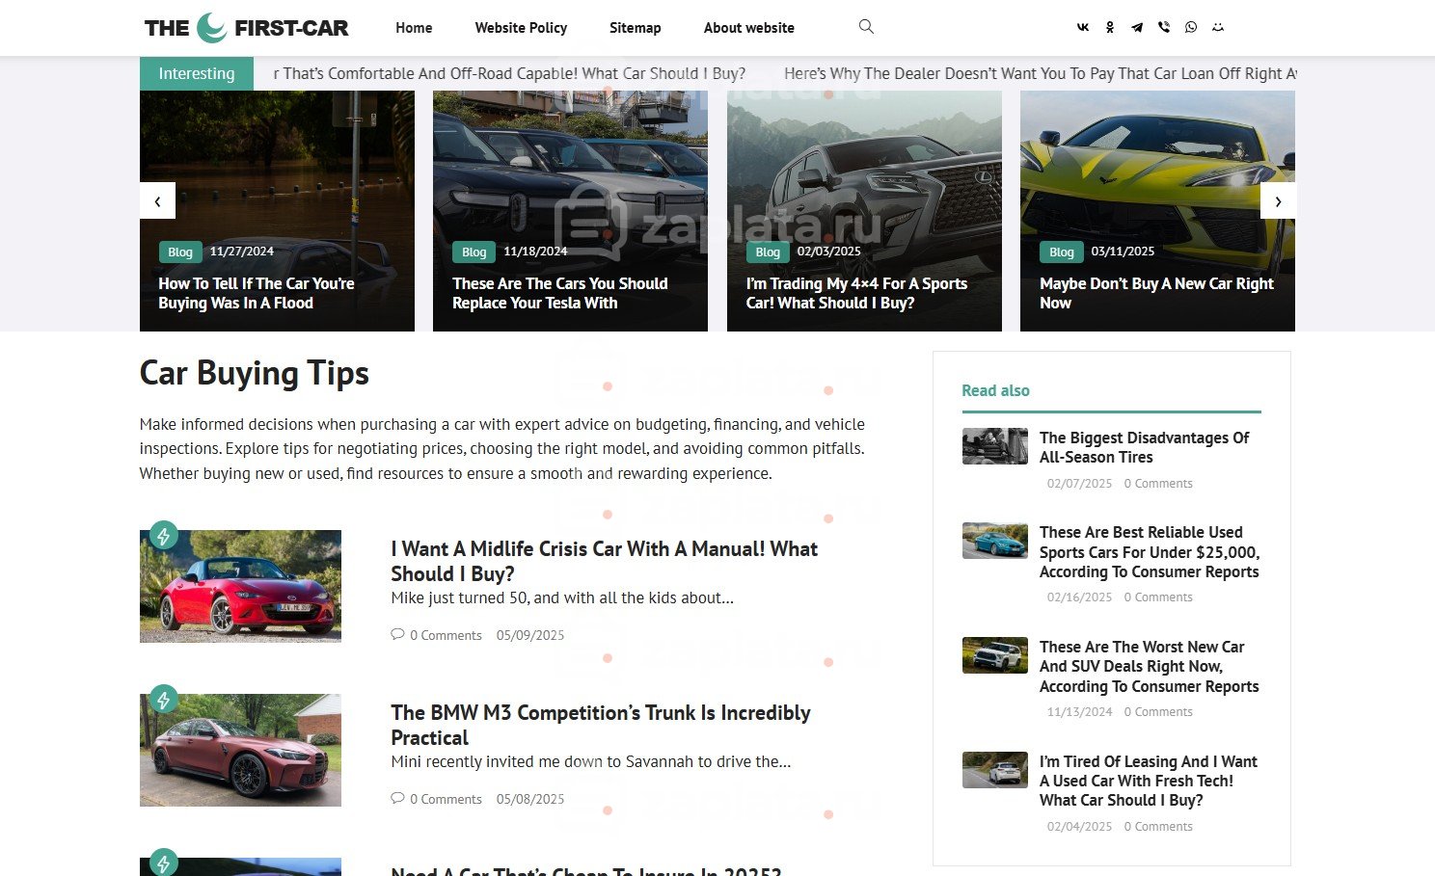Viewport: 1435px width, 876px height.
Task: Click '0 Comments' under Tired Of Leasing article
Action: click(x=1158, y=827)
